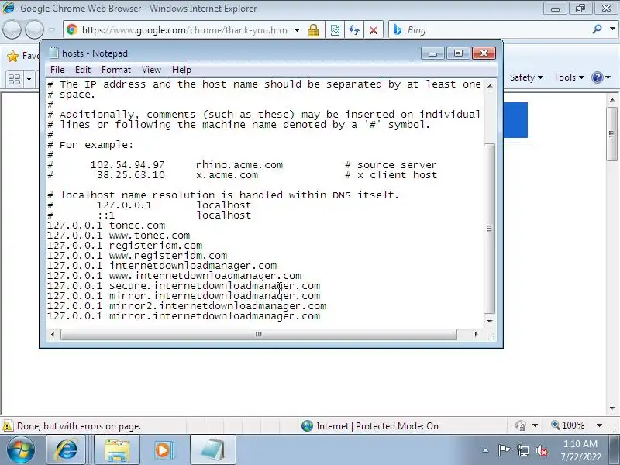Click the Internet Explorer Forward button
Screen dimensions: 620x465
click(34, 29)
